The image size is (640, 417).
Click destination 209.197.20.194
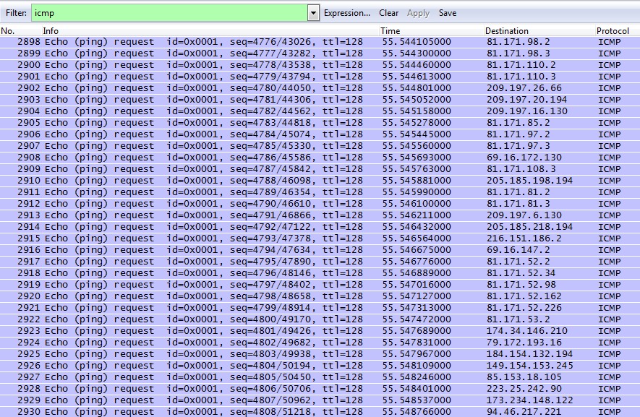[526, 100]
